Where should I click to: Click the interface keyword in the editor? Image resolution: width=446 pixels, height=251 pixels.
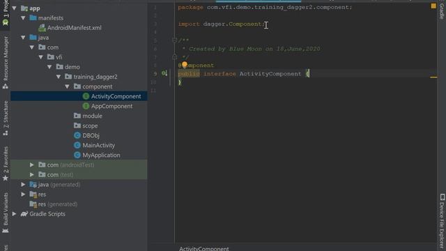pos(220,74)
